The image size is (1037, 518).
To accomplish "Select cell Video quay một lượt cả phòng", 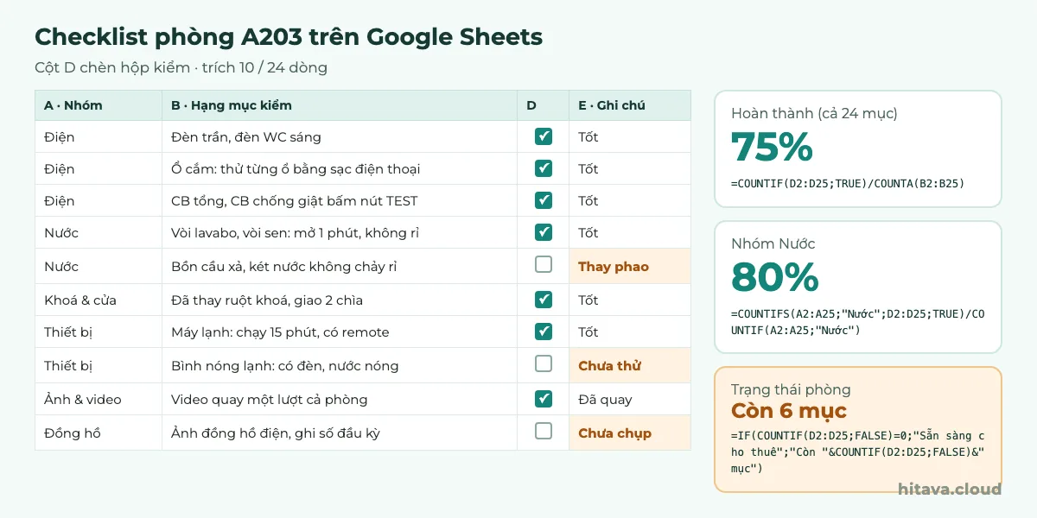I will (x=340, y=400).
